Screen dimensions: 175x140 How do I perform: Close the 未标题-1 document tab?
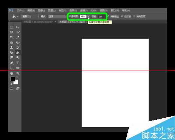click(55, 22)
